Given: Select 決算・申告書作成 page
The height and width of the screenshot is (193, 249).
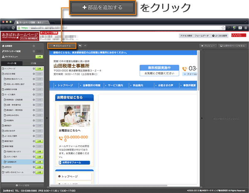Looking at the screenshot, I should pos(12,105).
